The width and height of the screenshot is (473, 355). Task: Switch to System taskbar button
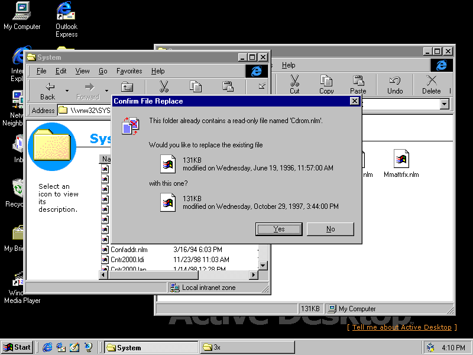[x=151, y=347]
